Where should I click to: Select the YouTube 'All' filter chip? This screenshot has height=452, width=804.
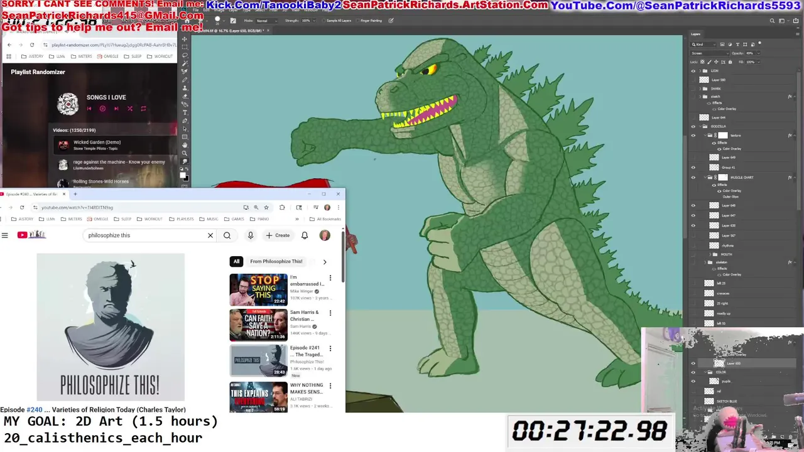coord(236,261)
